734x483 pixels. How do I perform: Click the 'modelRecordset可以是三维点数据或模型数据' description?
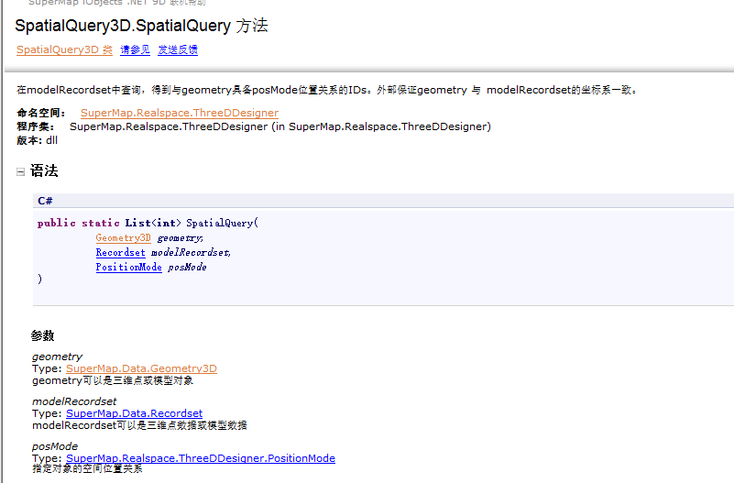pos(139,425)
